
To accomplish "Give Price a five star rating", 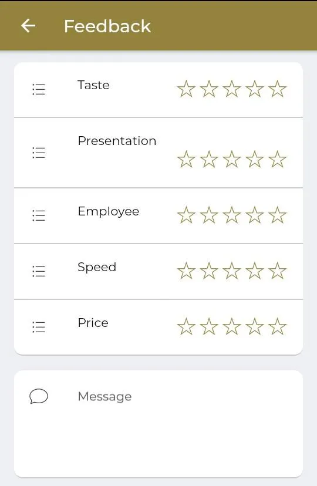I will pyautogui.click(x=277, y=327).
